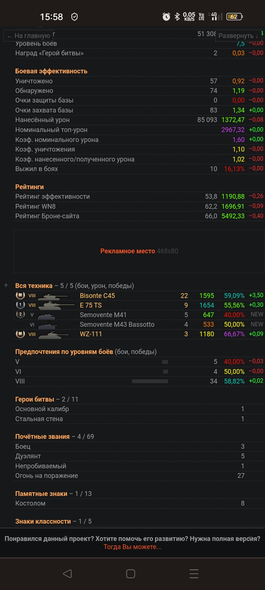This screenshot has height=590, width=265.
Task: Click the E 75 TS tank silhouette
Action: pyautogui.click(x=55, y=305)
